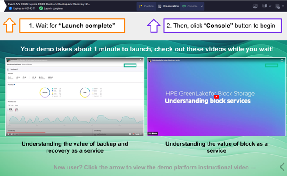
Task: Play the backup and recovery video thumbnail
Action: click(x=75, y=97)
